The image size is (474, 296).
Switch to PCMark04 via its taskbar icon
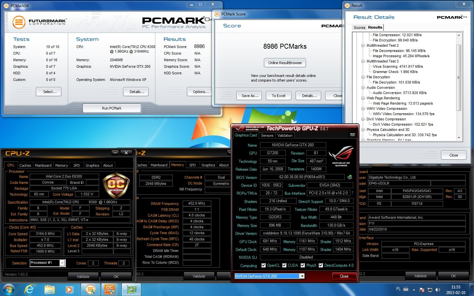click(90, 289)
